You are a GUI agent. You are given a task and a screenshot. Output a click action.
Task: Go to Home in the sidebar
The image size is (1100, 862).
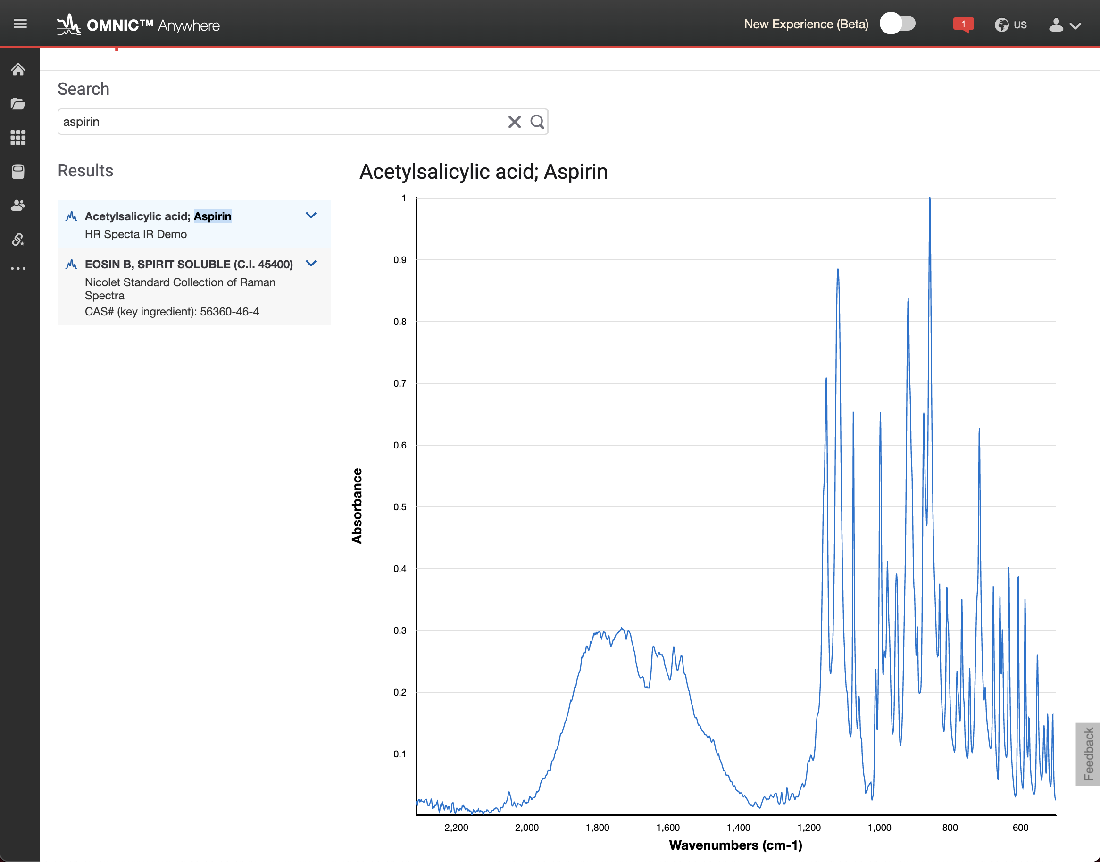coord(18,70)
